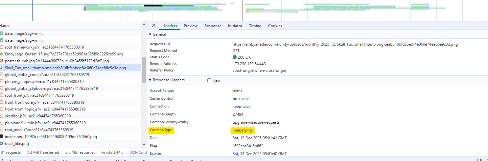The image size is (488, 161).
Task: Click the image icon beside image.png.19985cce
Action: [x=2, y=137]
